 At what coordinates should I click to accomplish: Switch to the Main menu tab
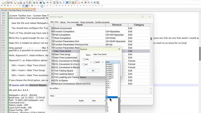(x=54, y=22)
